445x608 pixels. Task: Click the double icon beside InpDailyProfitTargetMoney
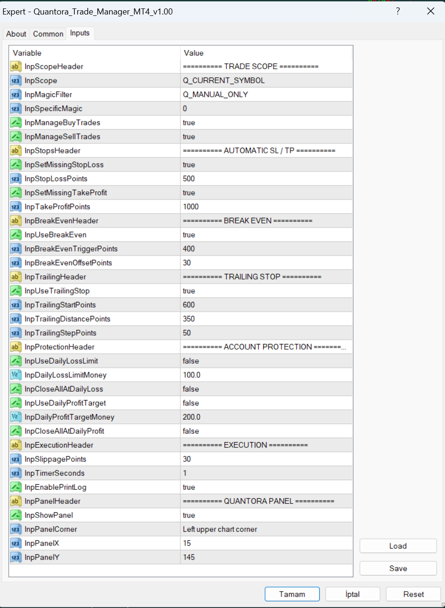[16, 417]
